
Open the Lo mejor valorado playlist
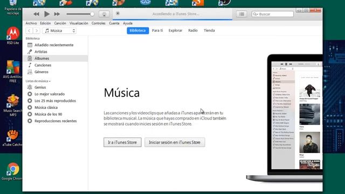tap(56, 94)
